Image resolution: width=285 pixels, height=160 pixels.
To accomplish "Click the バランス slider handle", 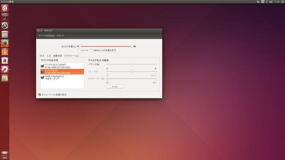I will click(131, 64).
